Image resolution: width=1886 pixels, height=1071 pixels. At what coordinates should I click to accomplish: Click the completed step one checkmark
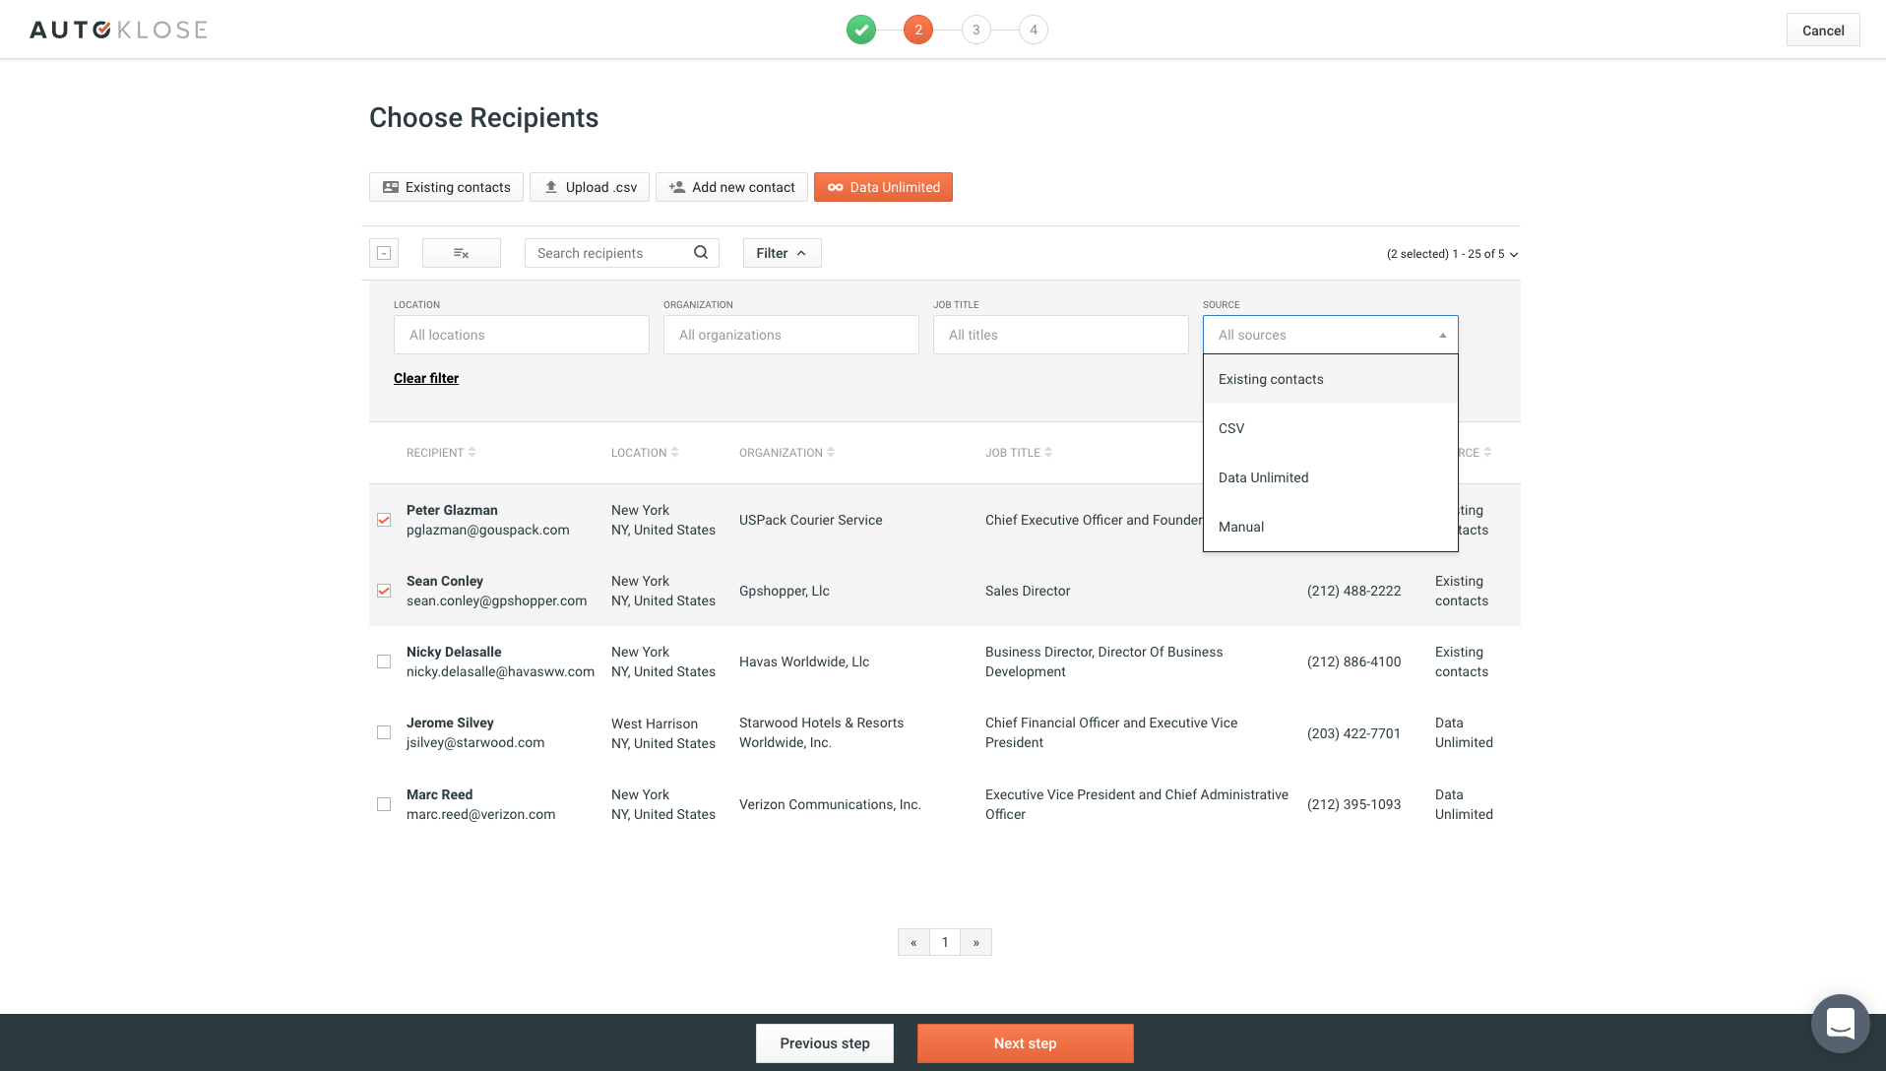[861, 30]
